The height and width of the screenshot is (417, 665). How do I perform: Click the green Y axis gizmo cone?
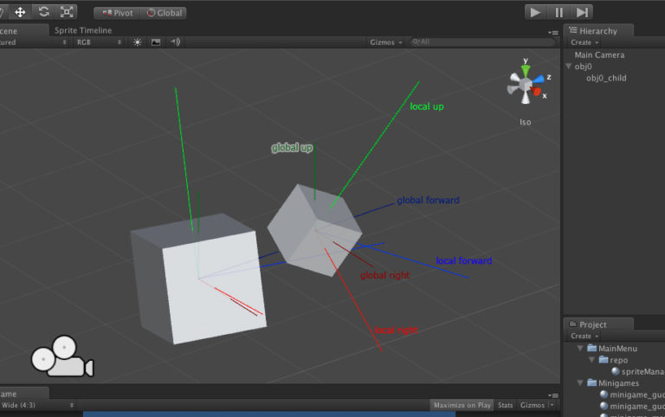coord(526,69)
